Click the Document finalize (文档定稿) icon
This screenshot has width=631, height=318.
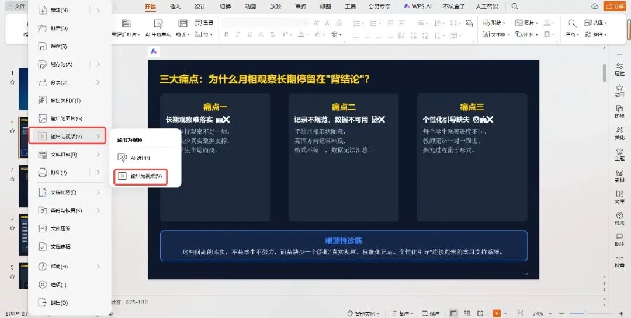pos(42,246)
